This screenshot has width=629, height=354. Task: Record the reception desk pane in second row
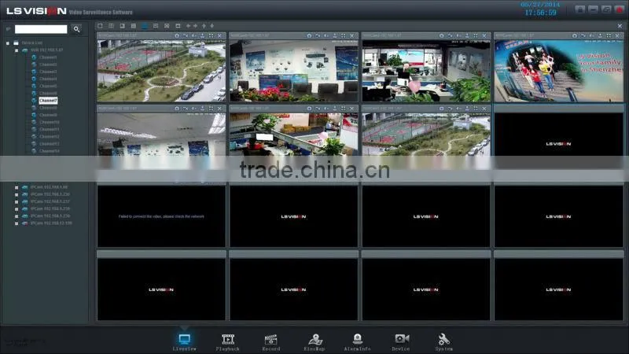(318, 109)
